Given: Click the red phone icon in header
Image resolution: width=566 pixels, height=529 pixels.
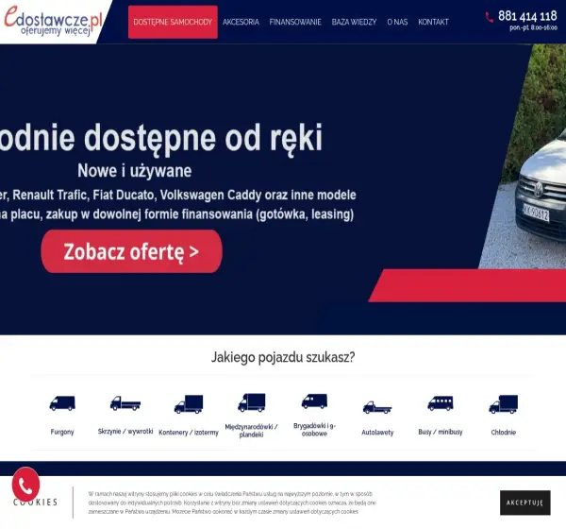Looking at the screenshot, I should pyautogui.click(x=490, y=17).
